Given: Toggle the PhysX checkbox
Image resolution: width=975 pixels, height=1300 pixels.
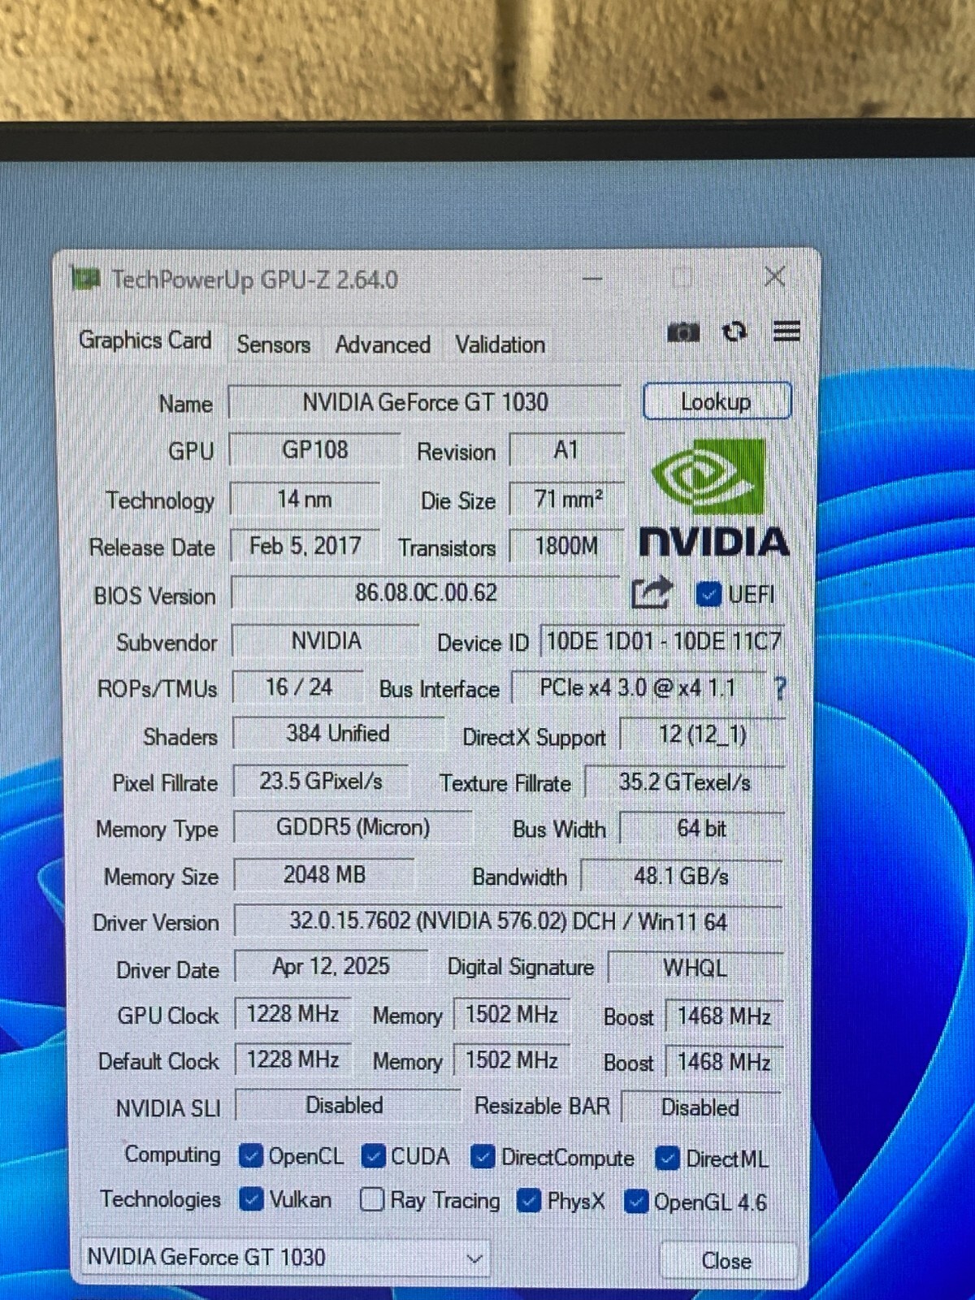Looking at the screenshot, I should coord(529,1200).
